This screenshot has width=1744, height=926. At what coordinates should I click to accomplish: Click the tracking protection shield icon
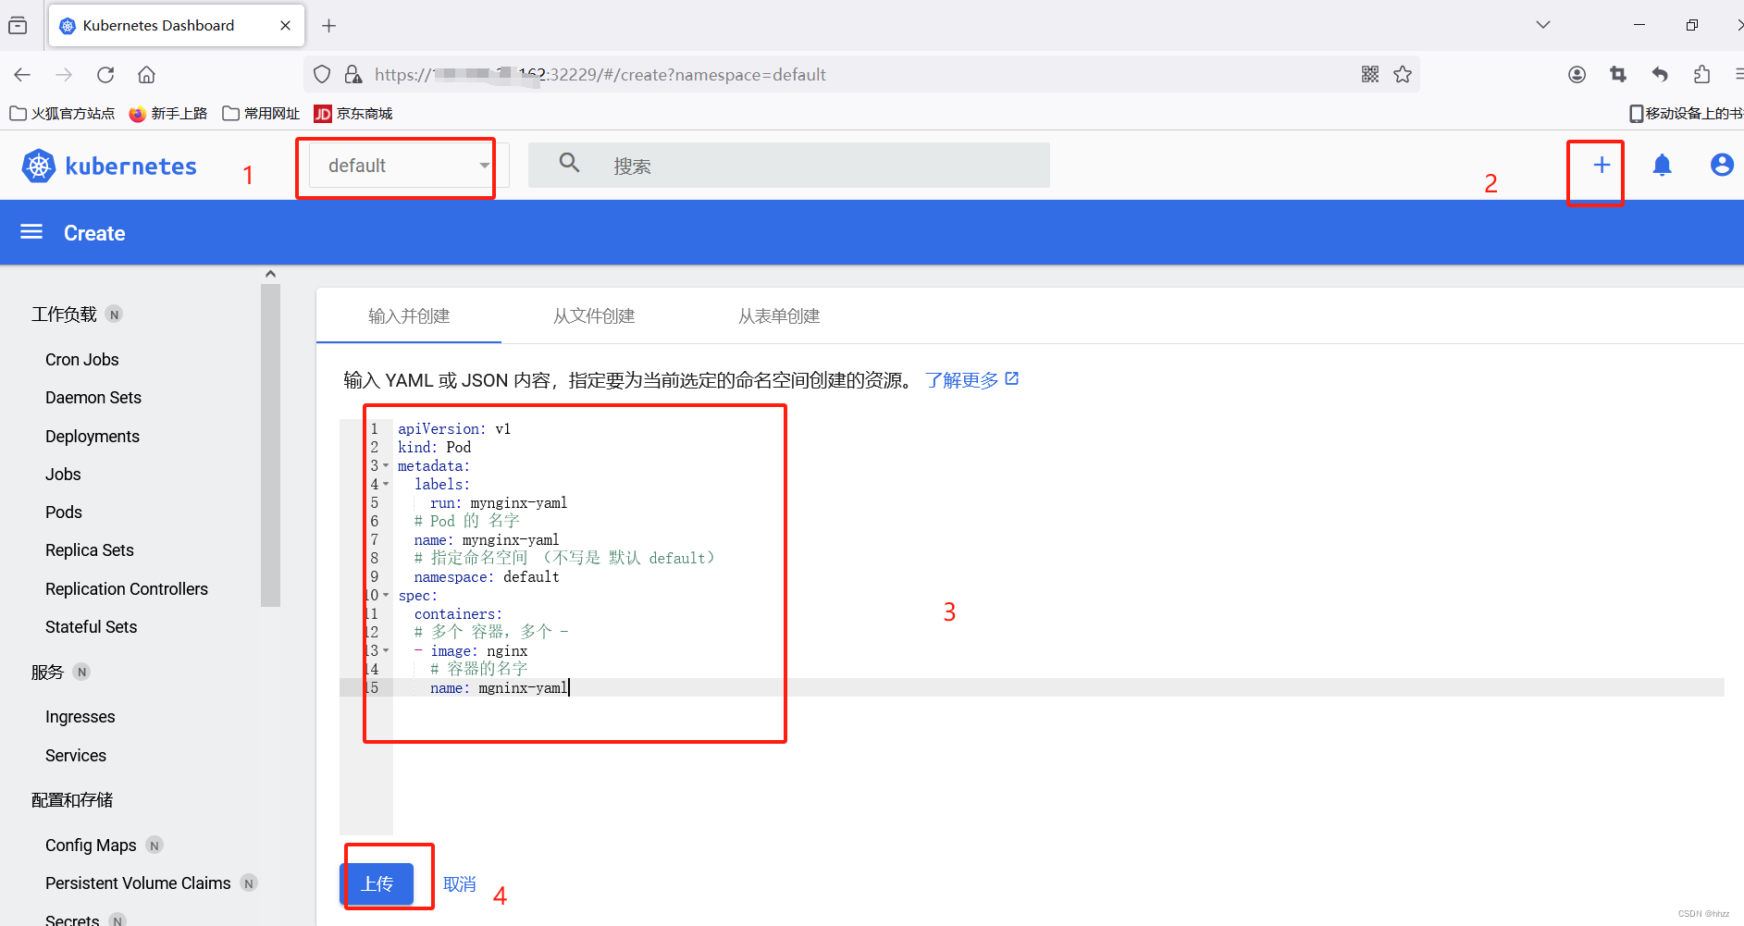[x=322, y=74]
